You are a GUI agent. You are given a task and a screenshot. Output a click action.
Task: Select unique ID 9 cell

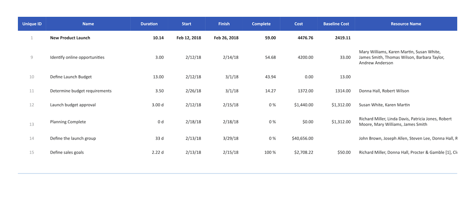[32, 58]
